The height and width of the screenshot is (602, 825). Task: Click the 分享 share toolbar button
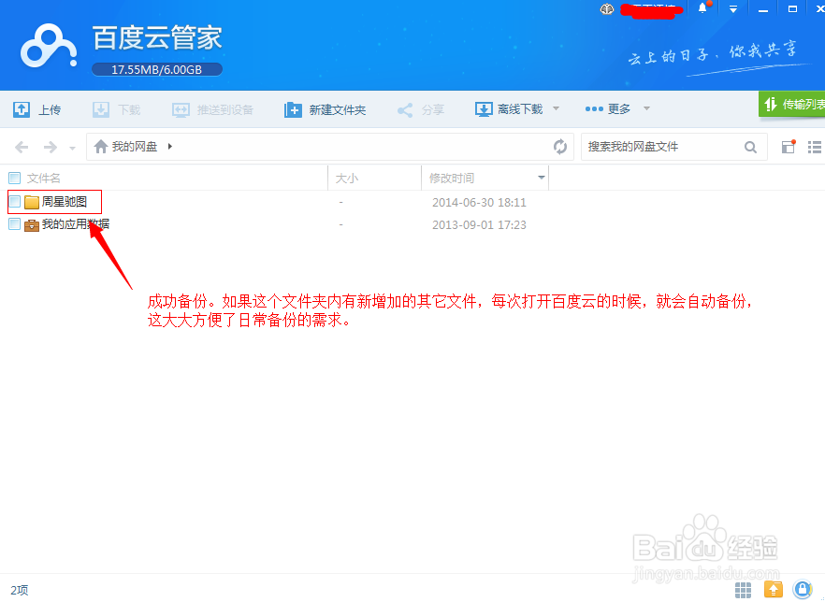[x=420, y=109]
